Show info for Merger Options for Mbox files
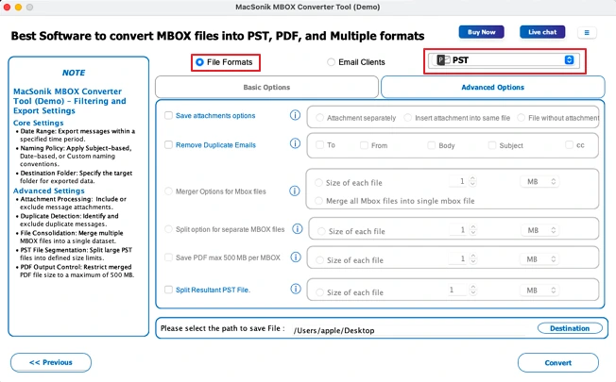This screenshot has height=382, width=616. click(295, 191)
